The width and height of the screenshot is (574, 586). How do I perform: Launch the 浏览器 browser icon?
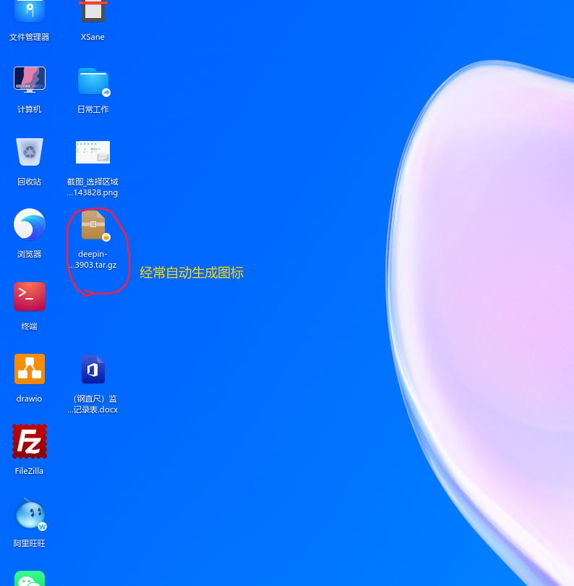click(30, 224)
